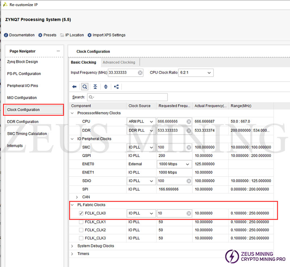Toggle the search magnifier toolbar icon
The width and height of the screenshot is (290, 267).
(x=84, y=87)
